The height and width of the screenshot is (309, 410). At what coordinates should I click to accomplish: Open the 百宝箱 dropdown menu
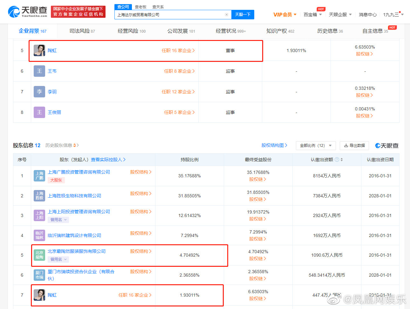310,15
